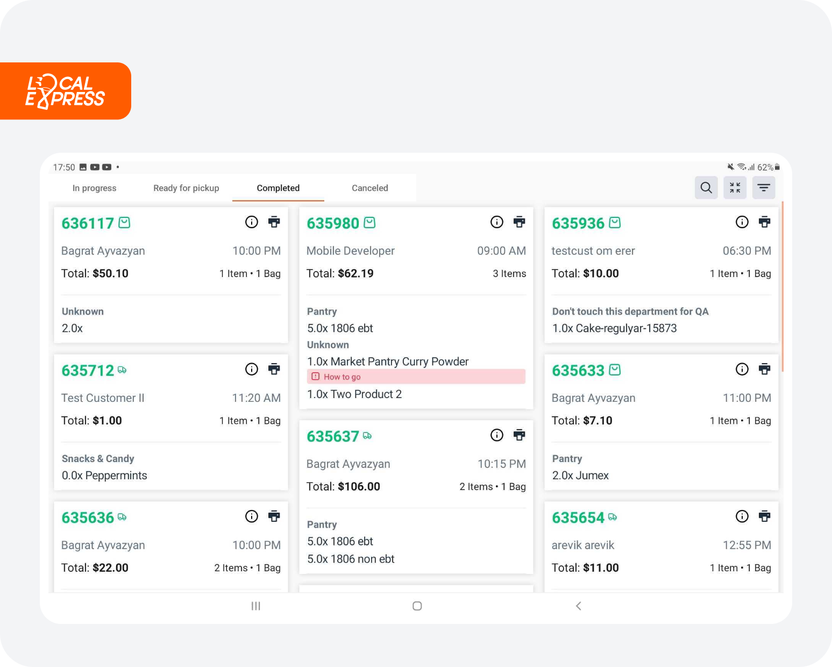Image resolution: width=832 pixels, height=667 pixels.
Task: Click the pickup bag icon on order 635936
Action: click(615, 222)
